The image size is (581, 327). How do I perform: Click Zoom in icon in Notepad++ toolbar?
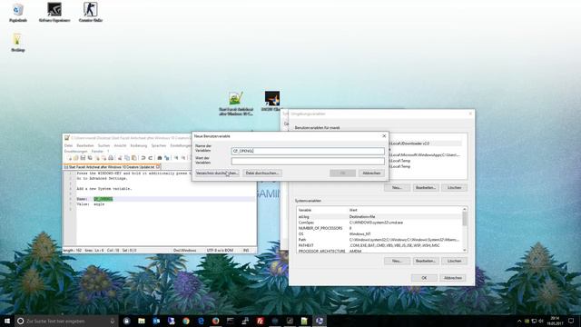tap(176, 158)
